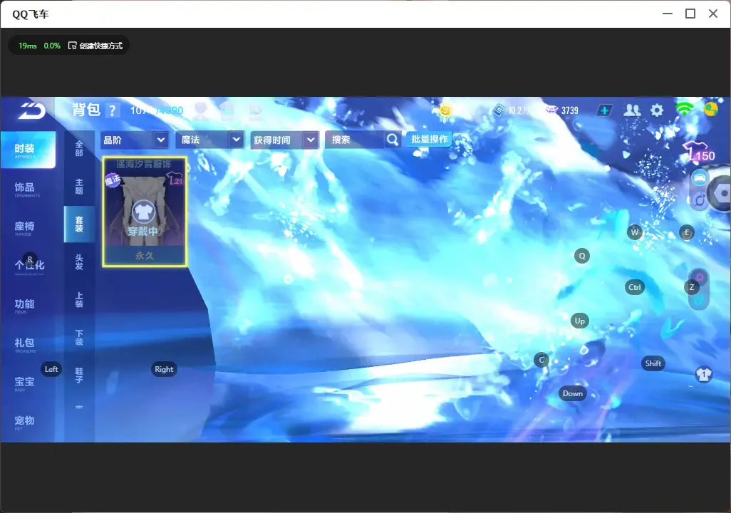Click the purple shirt icon labeled 150

click(x=698, y=152)
